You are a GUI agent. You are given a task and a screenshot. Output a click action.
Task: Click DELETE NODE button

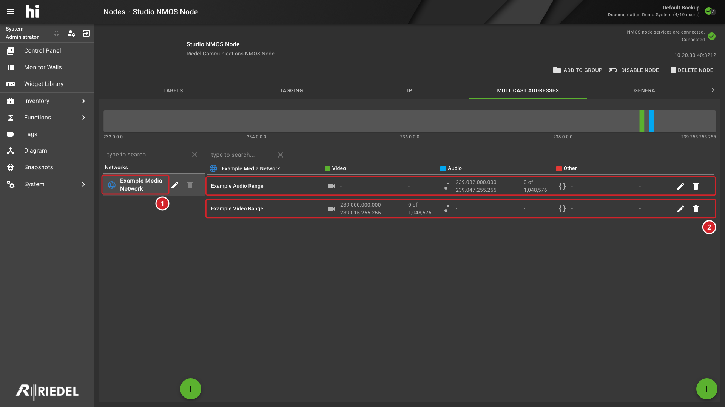click(x=692, y=70)
